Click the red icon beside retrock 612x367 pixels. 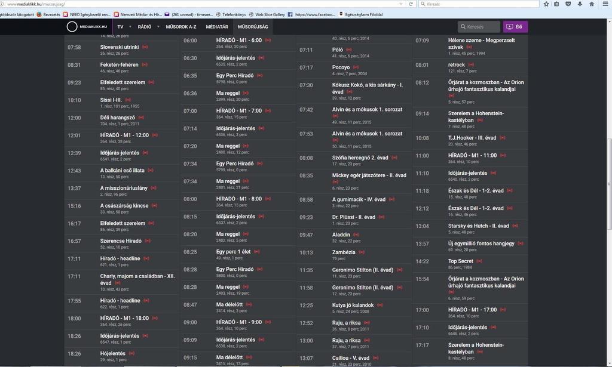coord(471,64)
